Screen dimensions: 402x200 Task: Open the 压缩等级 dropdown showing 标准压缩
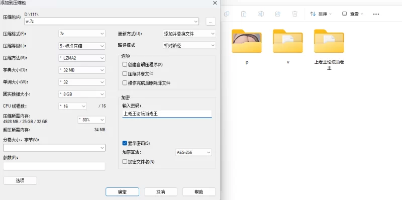click(x=82, y=46)
